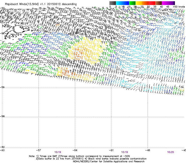Select the orange 25-30 knots legend color
The height and width of the screenshot is (163, 186).
click(145, 3)
